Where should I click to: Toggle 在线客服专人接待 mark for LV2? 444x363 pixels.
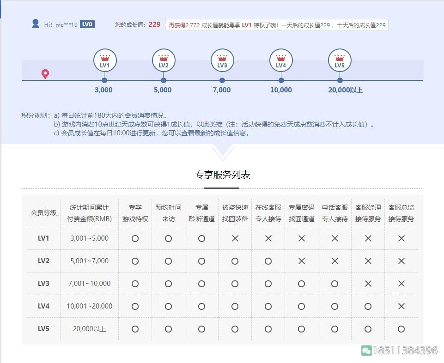(268, 261)
